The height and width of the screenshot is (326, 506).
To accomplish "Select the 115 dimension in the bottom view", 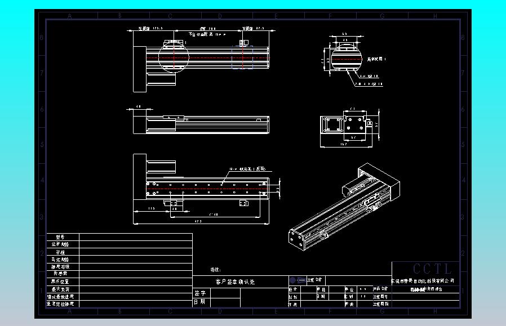I will (x=152, y=208).
